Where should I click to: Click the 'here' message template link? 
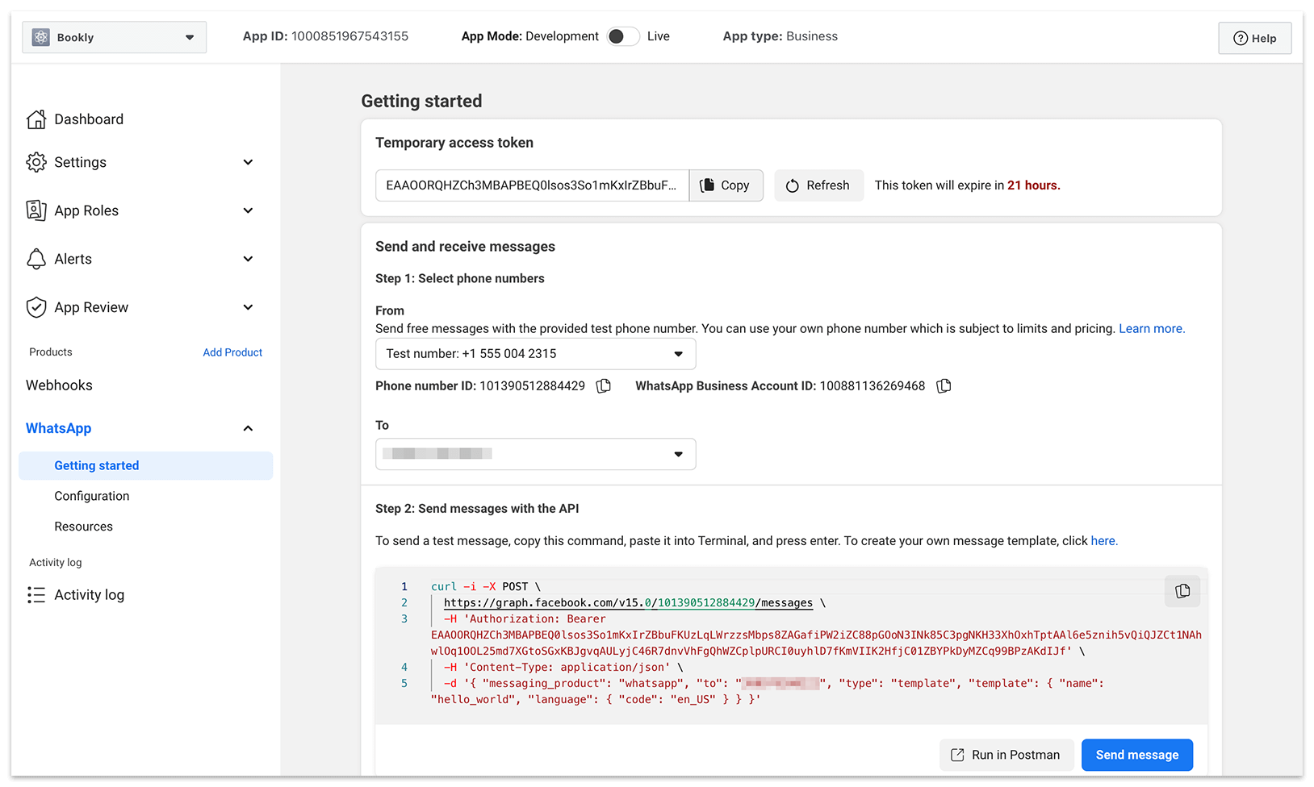click(1104, 541)
